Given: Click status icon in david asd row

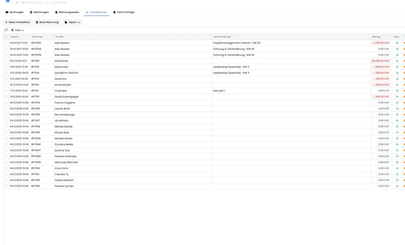Looking at the screenshot, I should (397, 67).
